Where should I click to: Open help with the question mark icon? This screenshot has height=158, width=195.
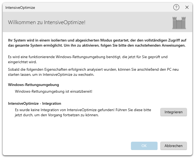click(x=176, y=7)
